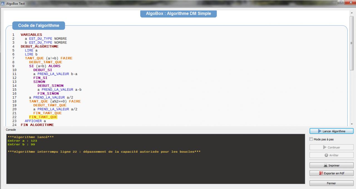
Task: Click 'TANT_QUE (a!=b) FAIRE' line
Action: pos(49,58)
